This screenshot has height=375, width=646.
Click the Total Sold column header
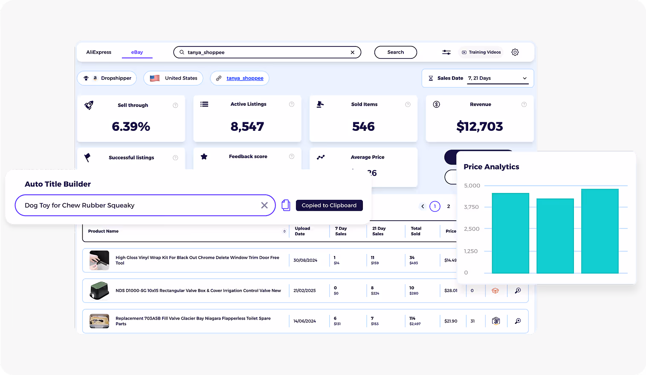(x=416, y=231)
